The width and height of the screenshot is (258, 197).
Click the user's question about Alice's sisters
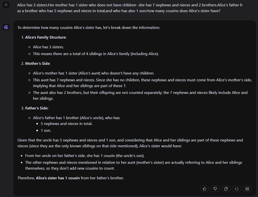130,8
